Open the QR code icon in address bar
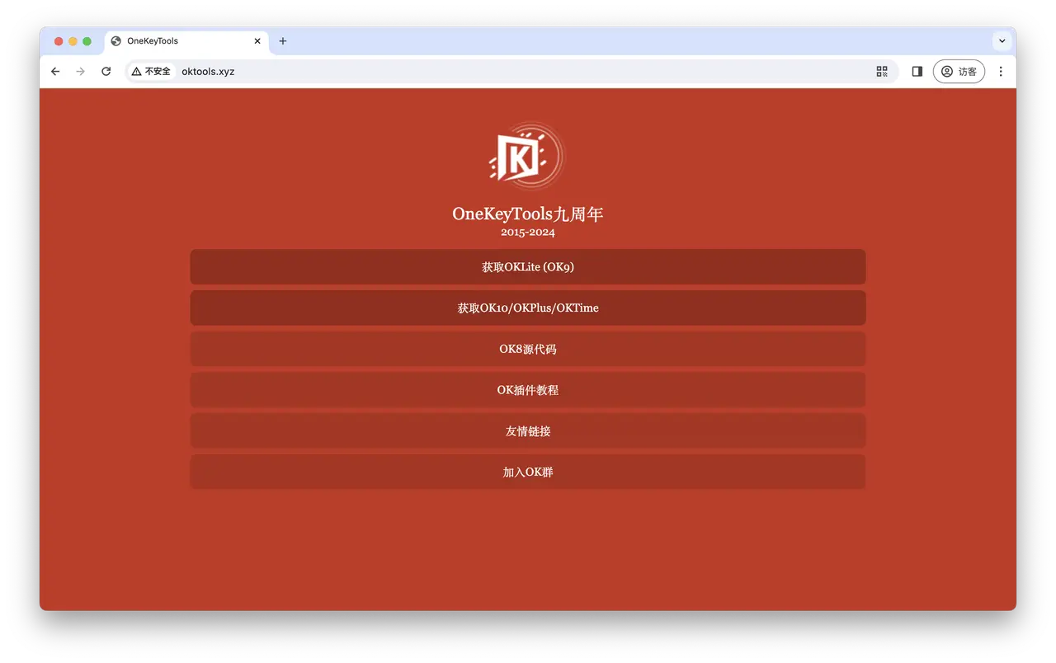This screenshot has width=1056, height=663. [882, 72]
